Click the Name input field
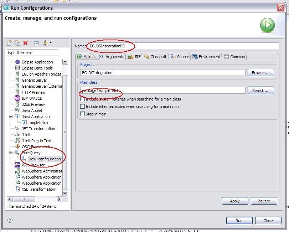Image resolution: width=289 pixels, height=232 pixels. click(x=184, y=46)
